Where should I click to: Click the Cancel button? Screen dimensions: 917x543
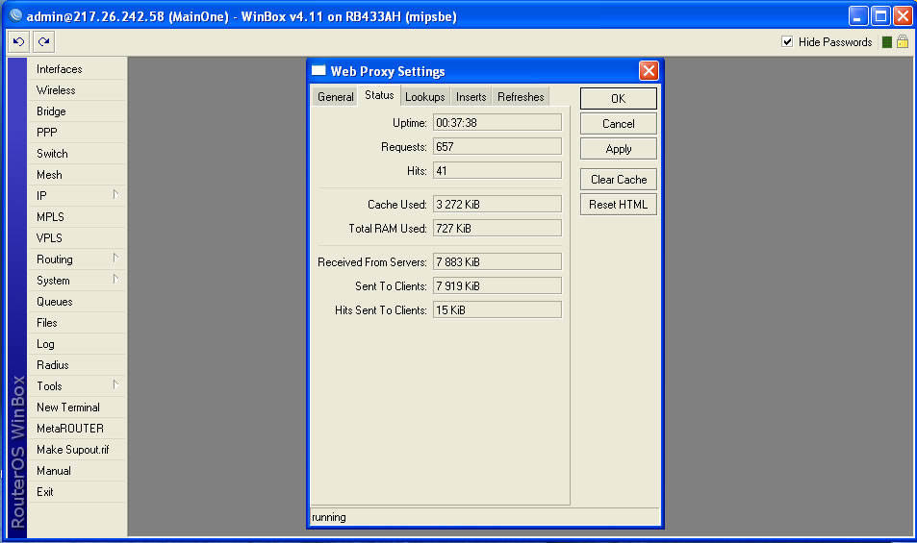click(618, 124)
